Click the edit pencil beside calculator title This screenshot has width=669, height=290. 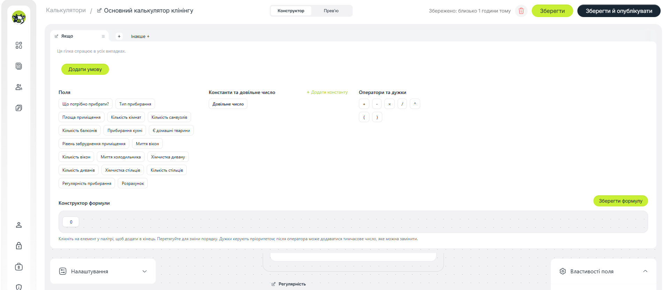coord(99,10)
